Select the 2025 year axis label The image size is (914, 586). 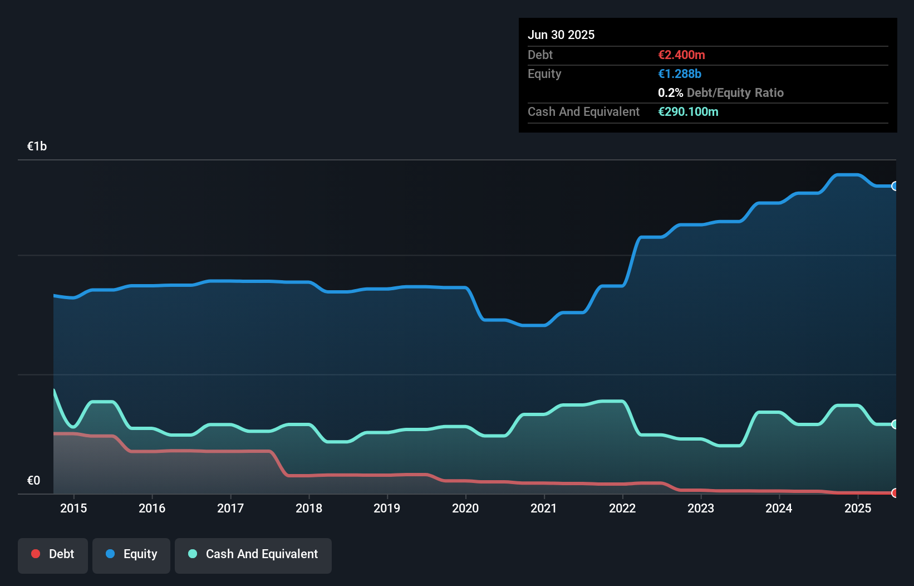click(858, 509)
